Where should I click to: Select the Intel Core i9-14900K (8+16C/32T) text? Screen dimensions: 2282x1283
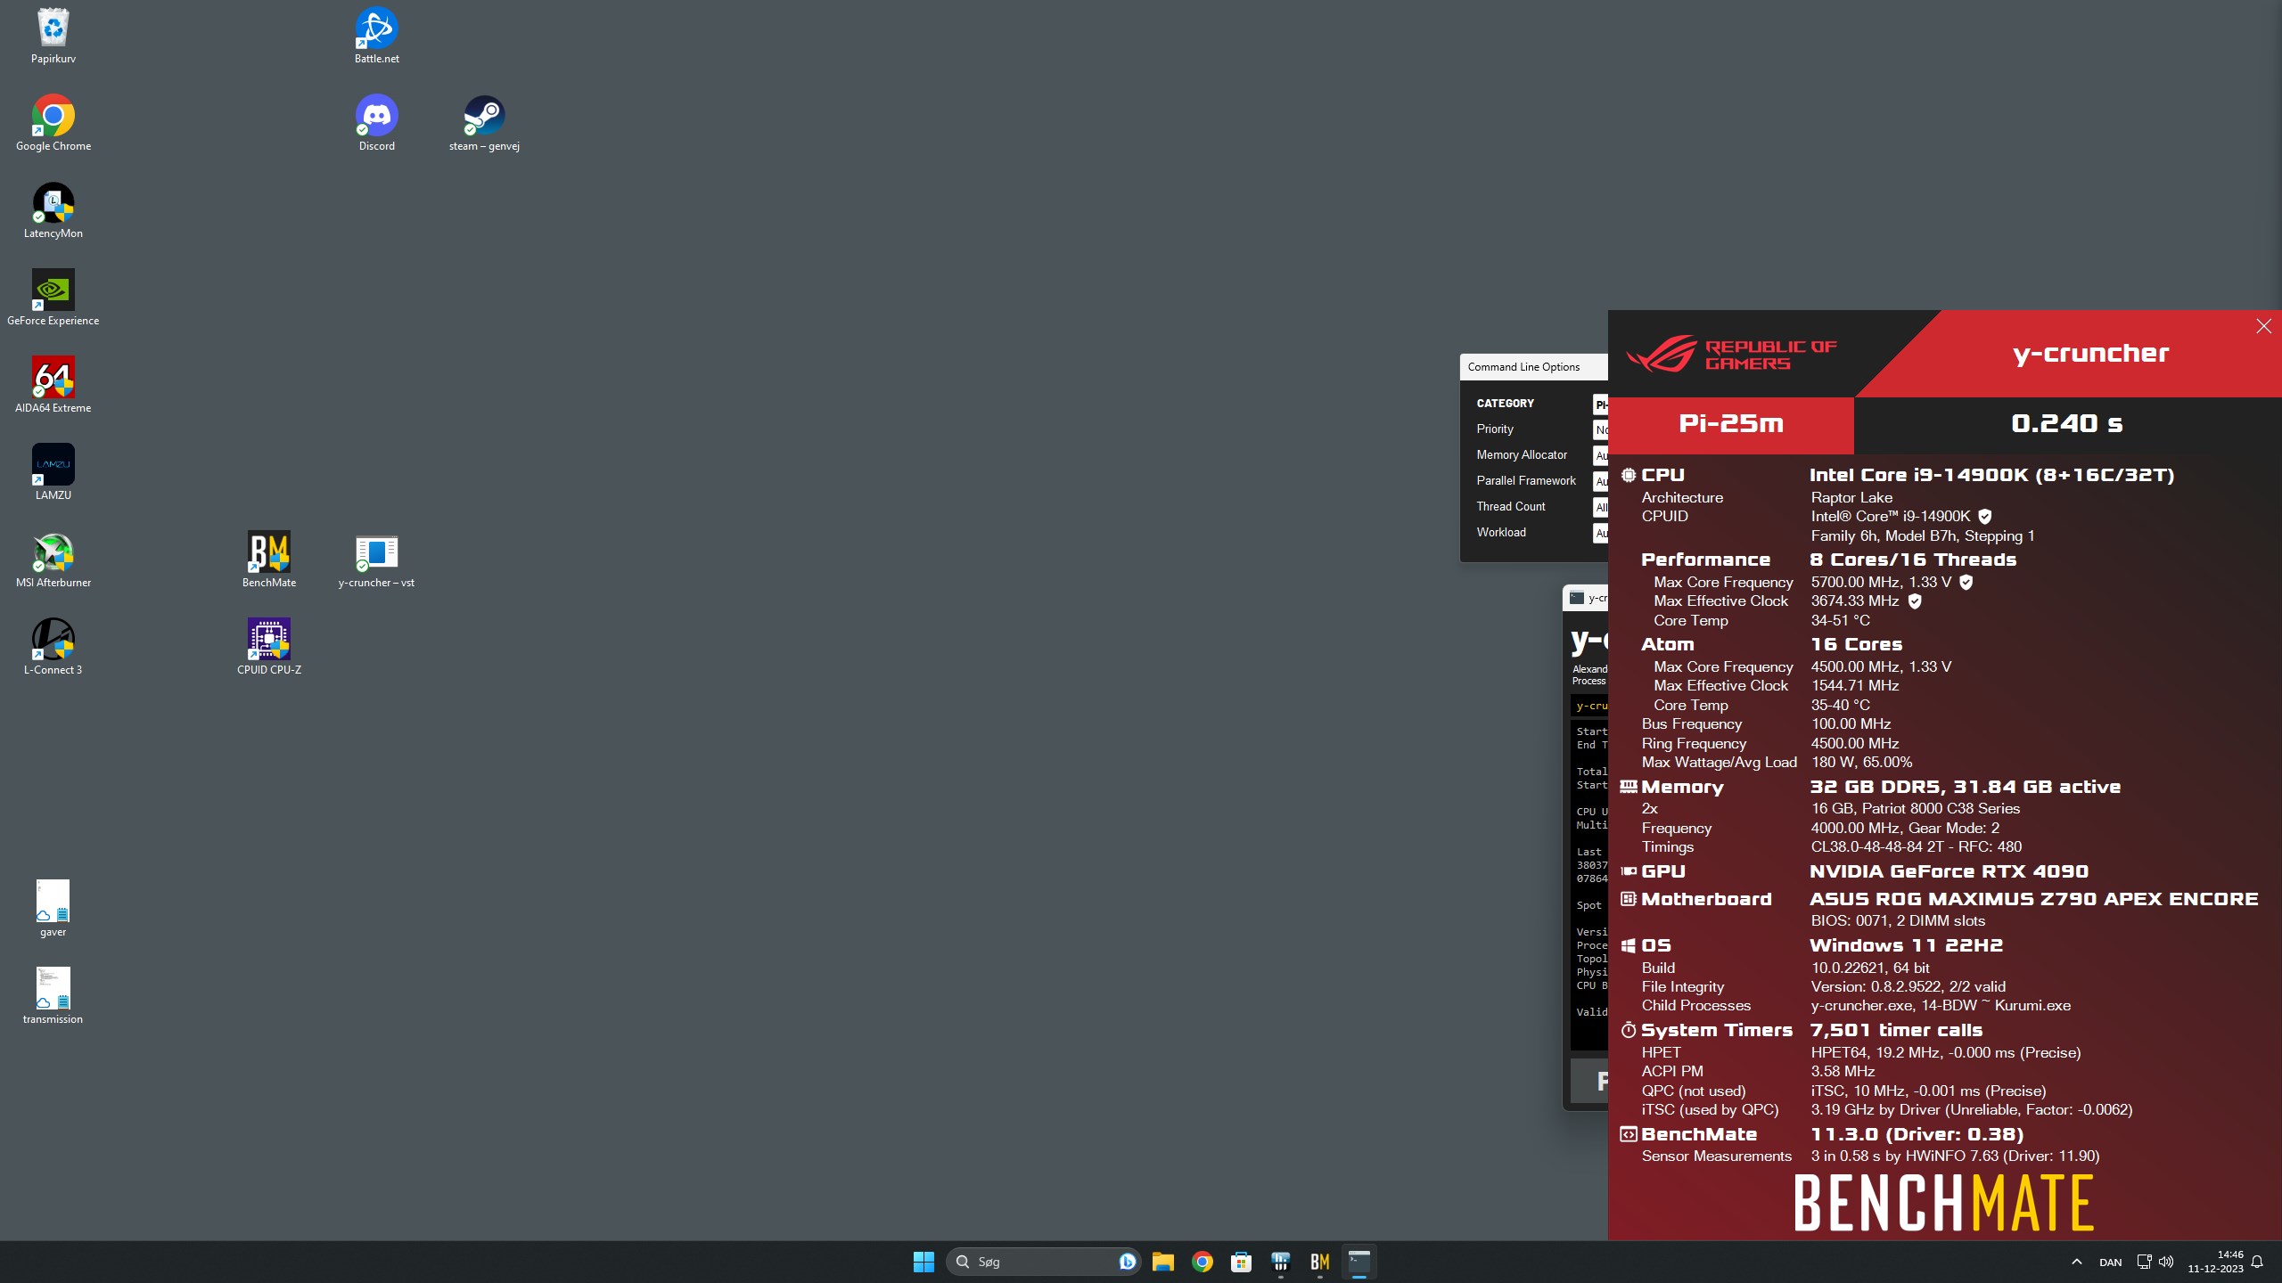(x=1991, y=475)
